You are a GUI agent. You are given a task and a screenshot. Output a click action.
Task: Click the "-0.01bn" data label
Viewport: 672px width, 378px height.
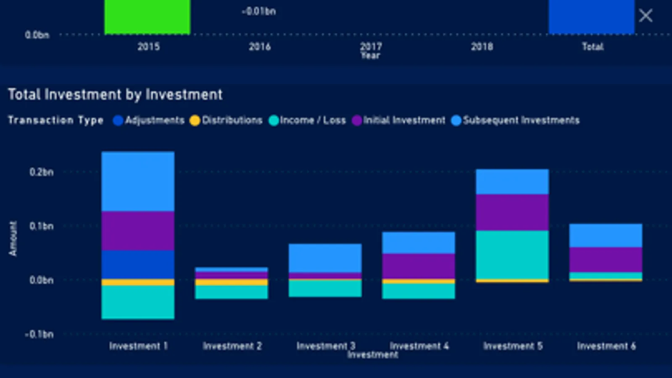[258, 11]
